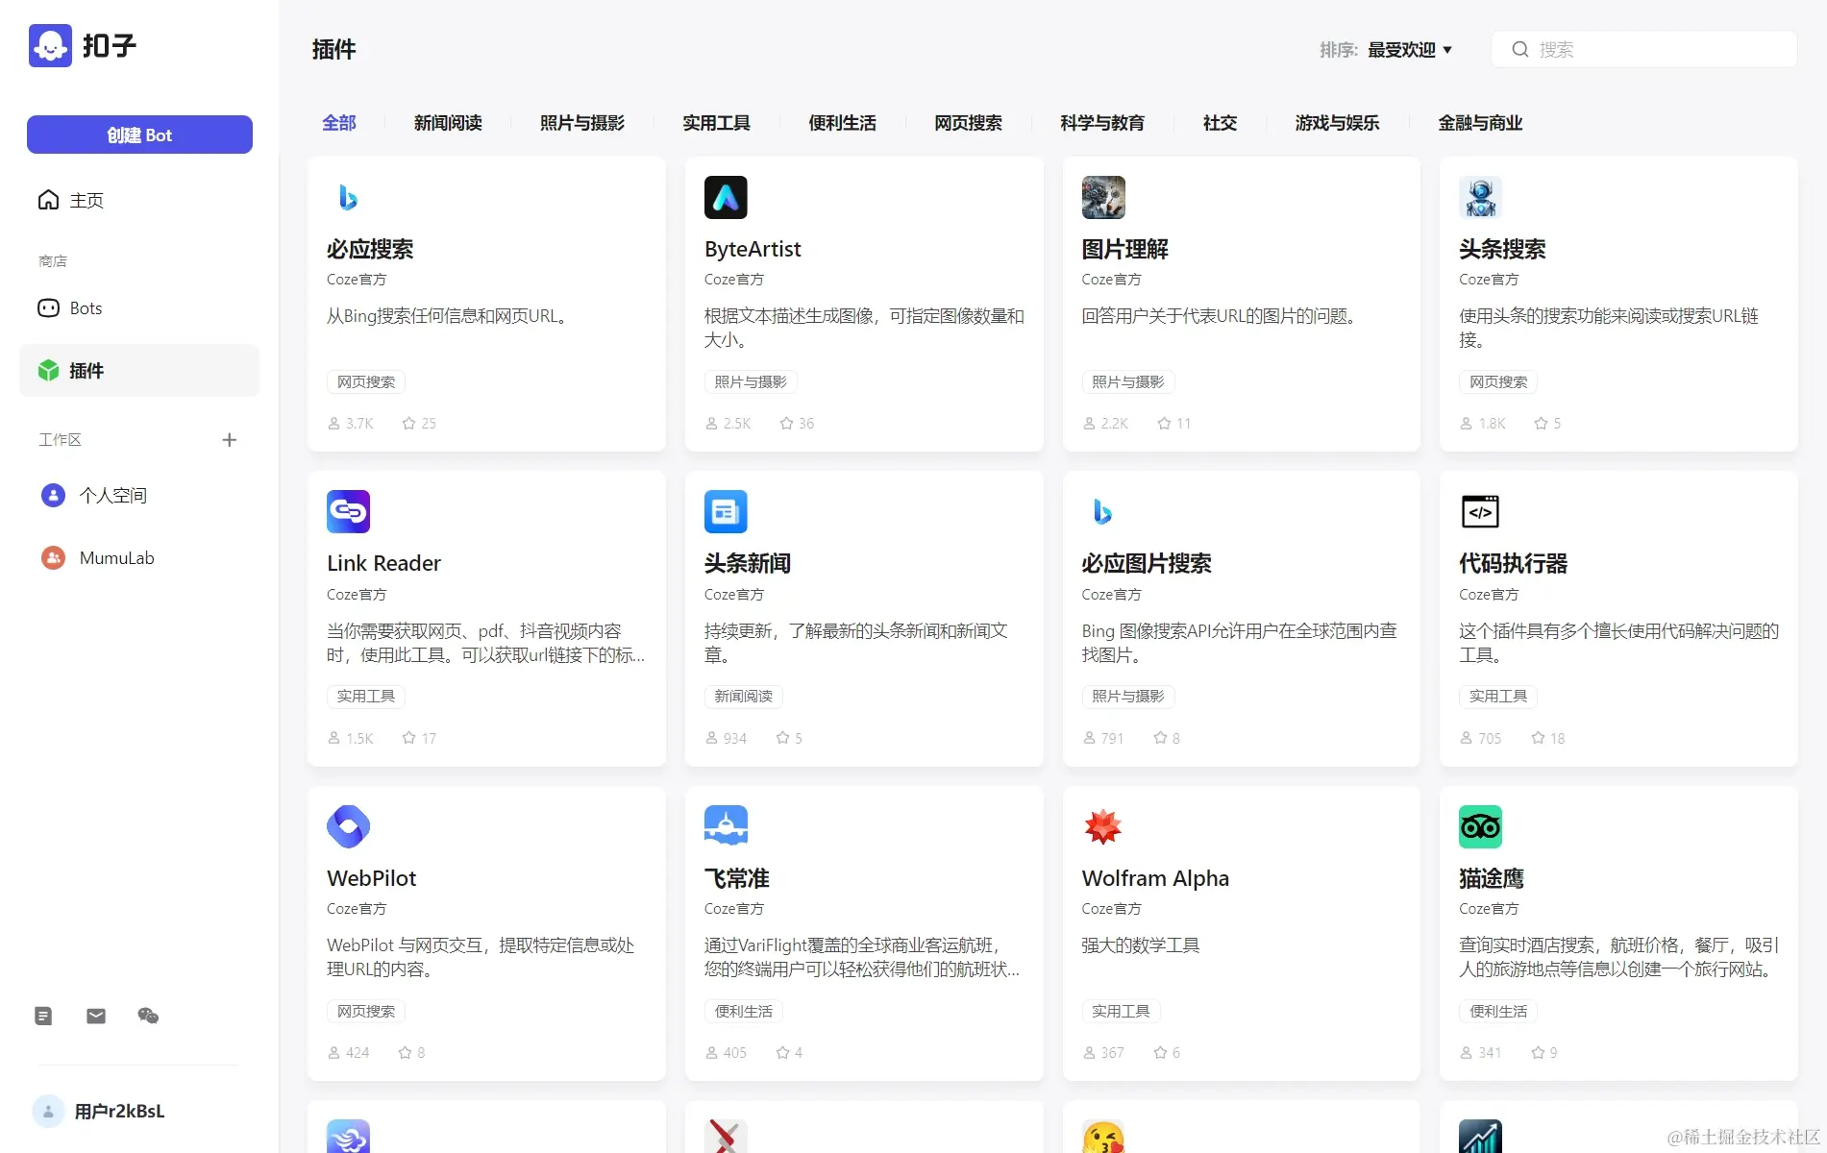Click the 从Bing搜索任何信息和网页URL description
The height and width of the screenshot is (1153, 1827).
[x=447, y=316]
